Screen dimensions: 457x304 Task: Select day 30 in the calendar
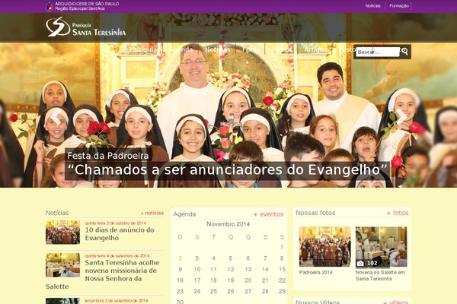pyautogui.click(x=180, y=302)
